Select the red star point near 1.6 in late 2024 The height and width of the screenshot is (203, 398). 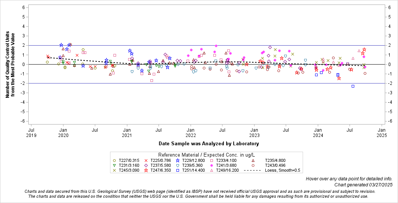coord(364,49)
